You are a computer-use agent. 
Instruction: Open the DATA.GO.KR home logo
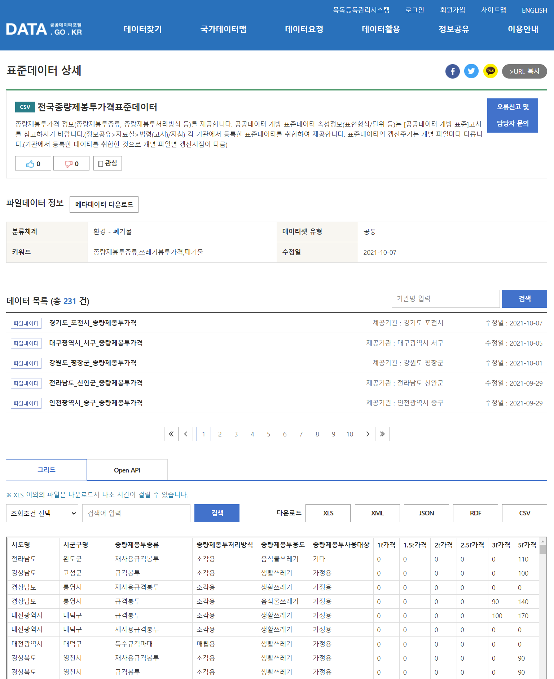(x=44, y=29)
